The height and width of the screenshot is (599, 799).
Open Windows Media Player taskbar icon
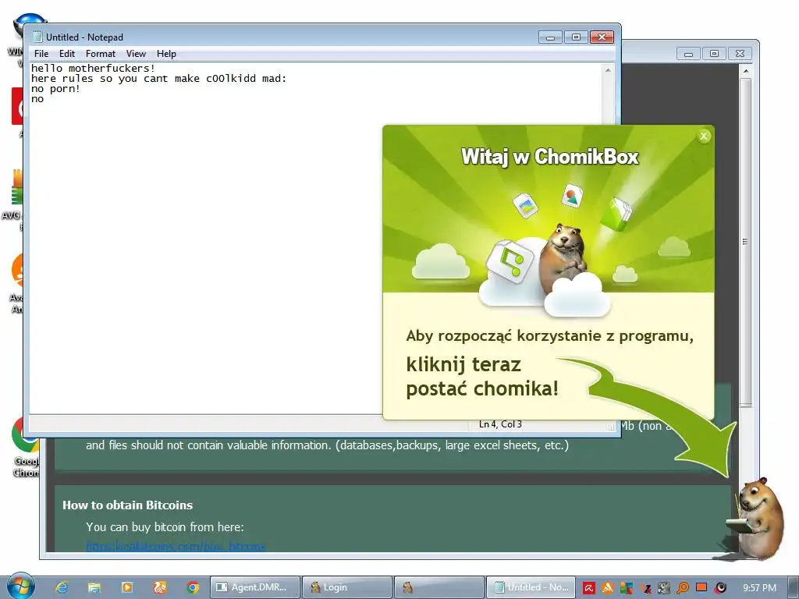click(x=127, y=587)
